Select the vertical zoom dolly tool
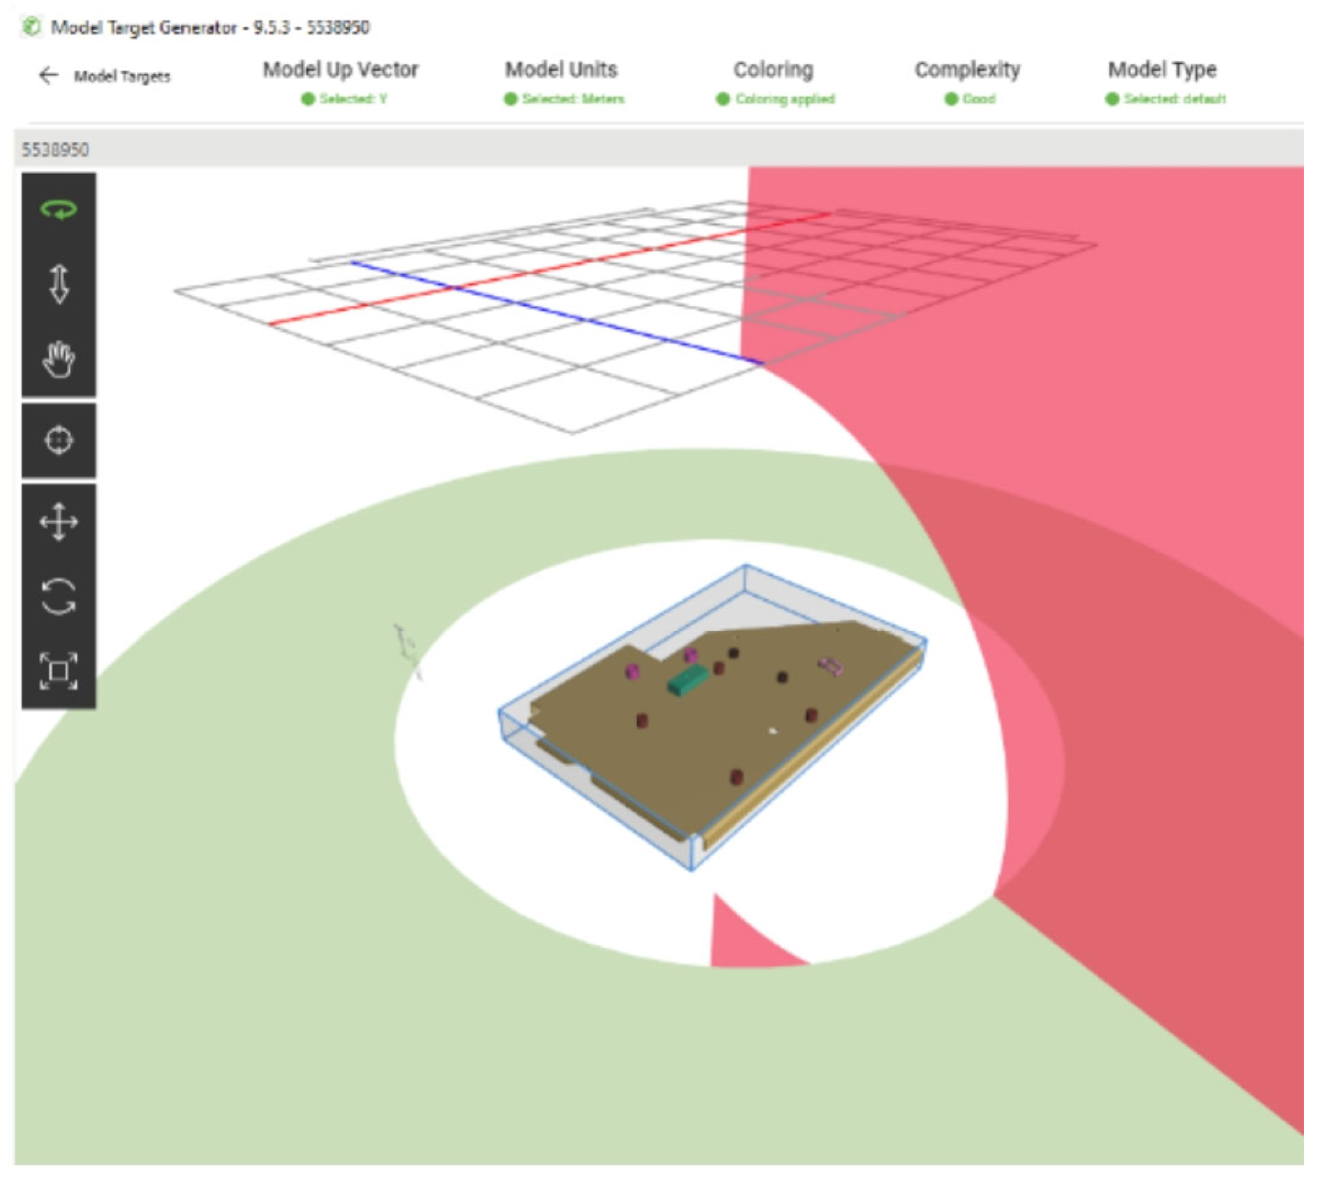Viewport: 1318px width, 1178px height. click(59, 284)
